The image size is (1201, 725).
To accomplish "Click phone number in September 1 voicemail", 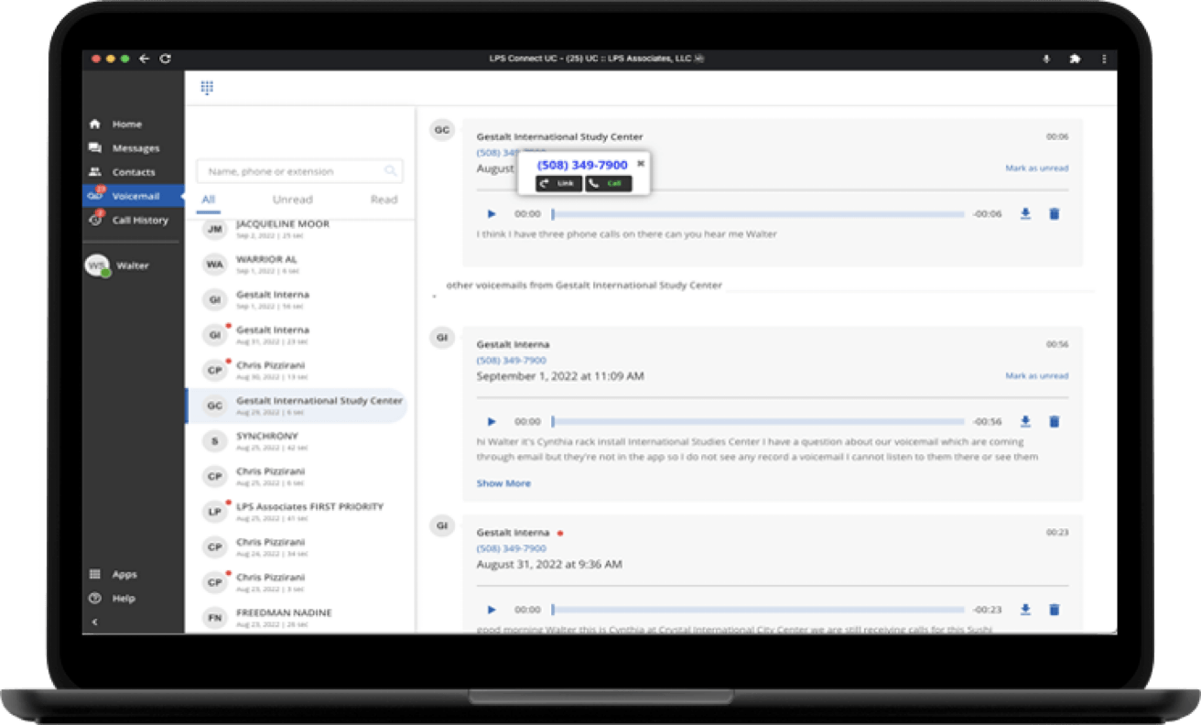I will point(511,361).
